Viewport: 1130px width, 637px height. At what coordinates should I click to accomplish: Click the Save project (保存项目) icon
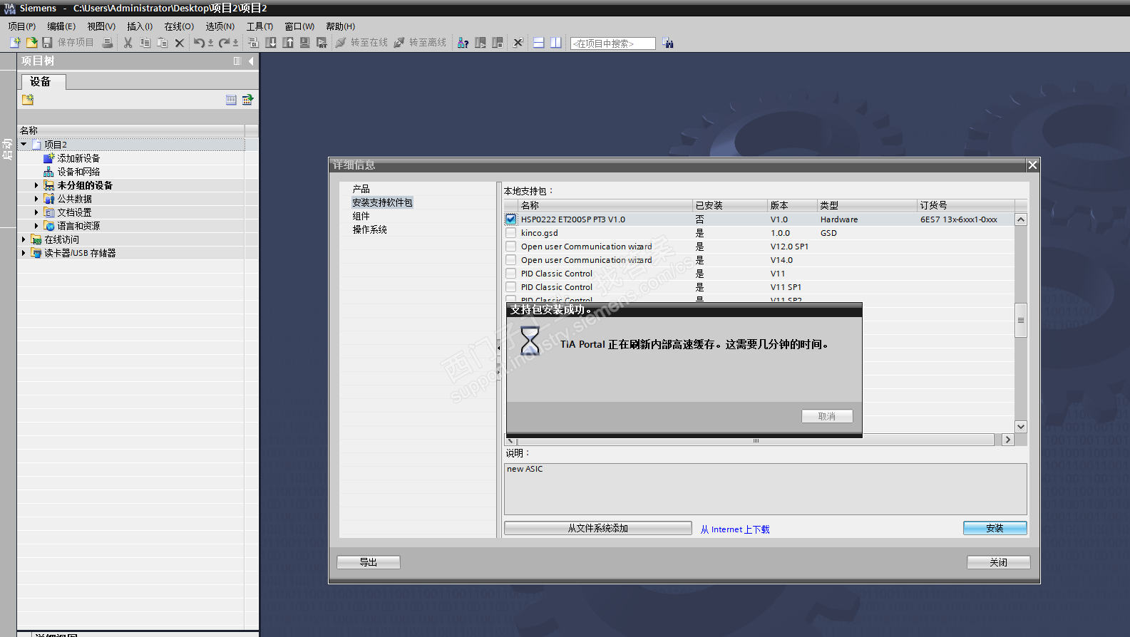47,43
